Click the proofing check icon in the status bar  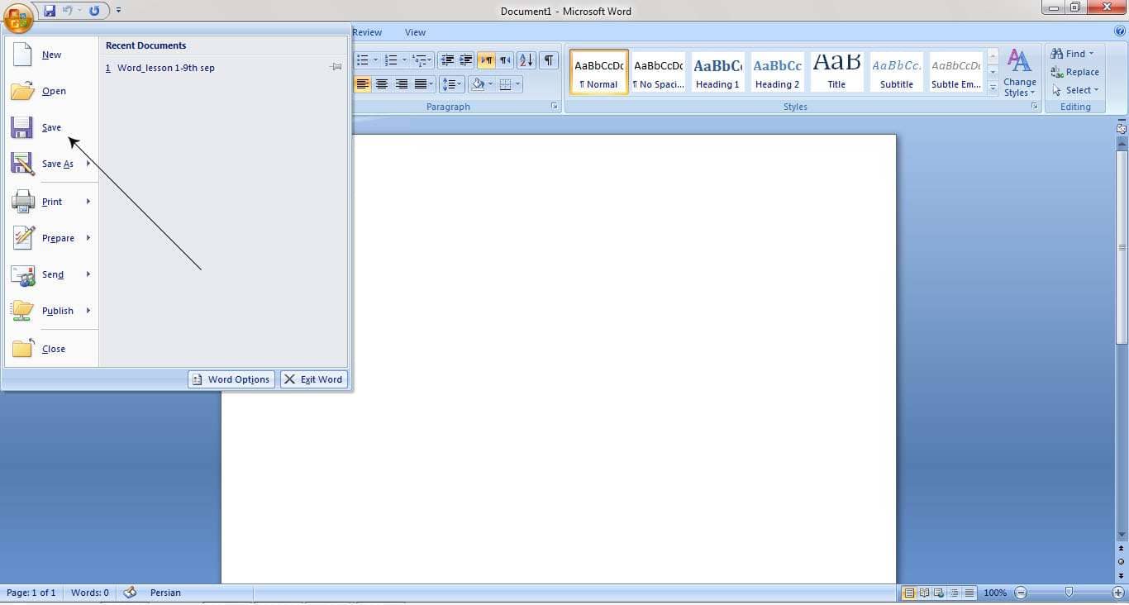[x=130, y=593]
